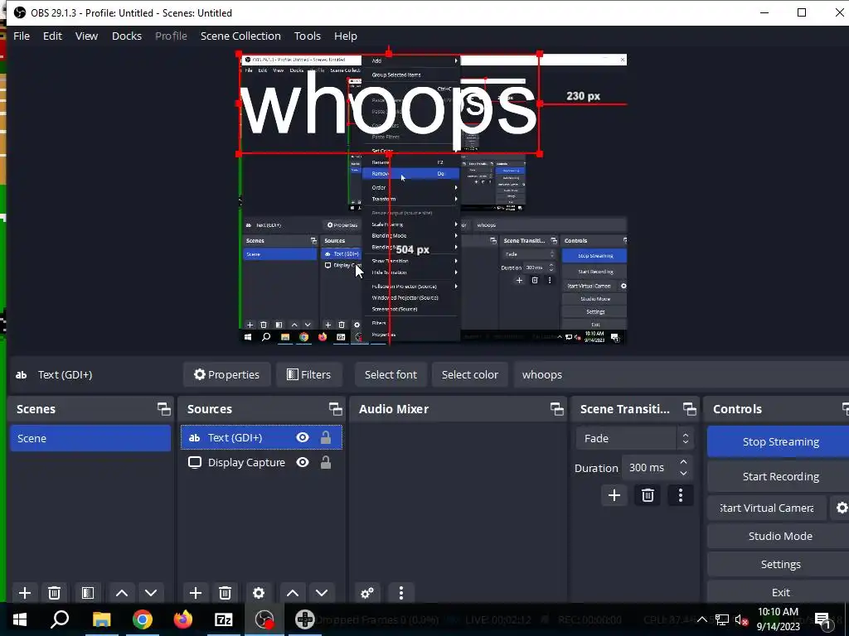Open Windows search from taskbar

pos(60,619)
